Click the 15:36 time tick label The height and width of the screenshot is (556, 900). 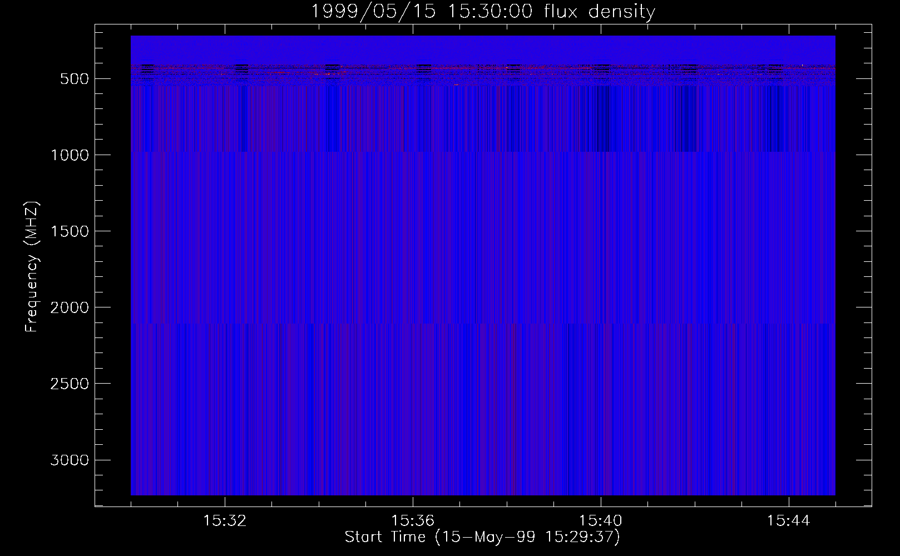[413, 521]
